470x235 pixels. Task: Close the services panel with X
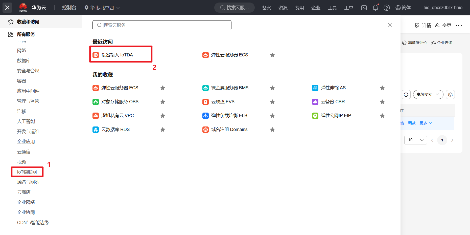click(390, 25)
